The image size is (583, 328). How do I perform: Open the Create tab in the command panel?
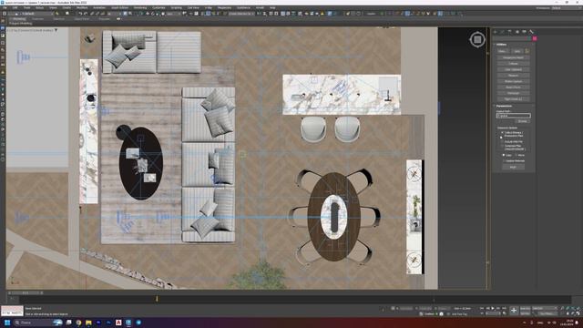pos(495,32)
